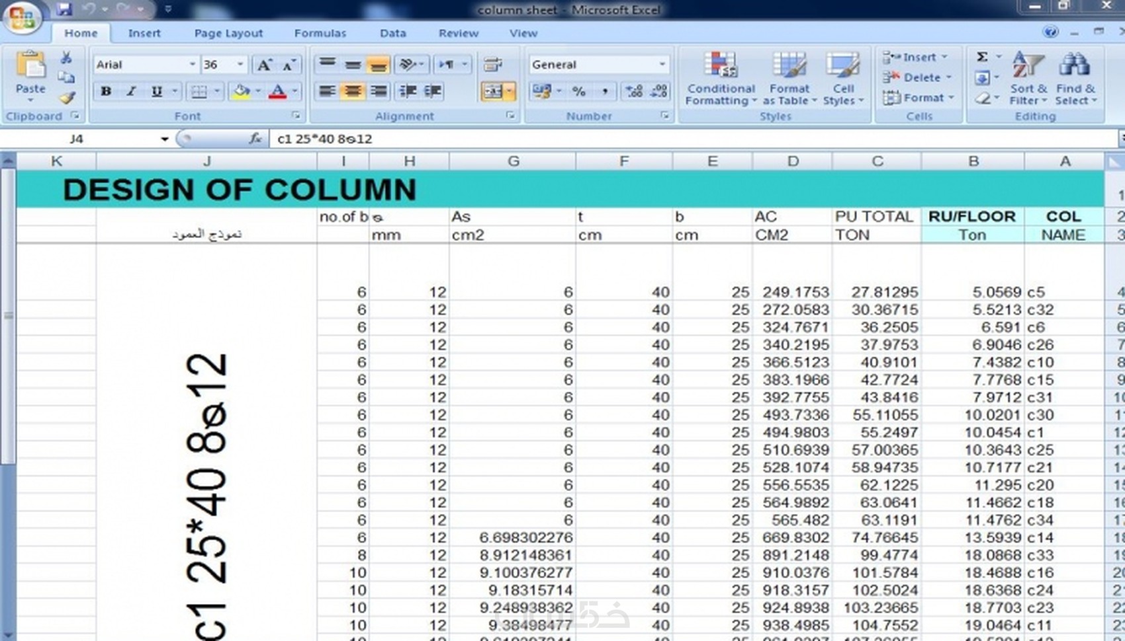
Task: Align text to the right
Action: (x=378, y=91)
